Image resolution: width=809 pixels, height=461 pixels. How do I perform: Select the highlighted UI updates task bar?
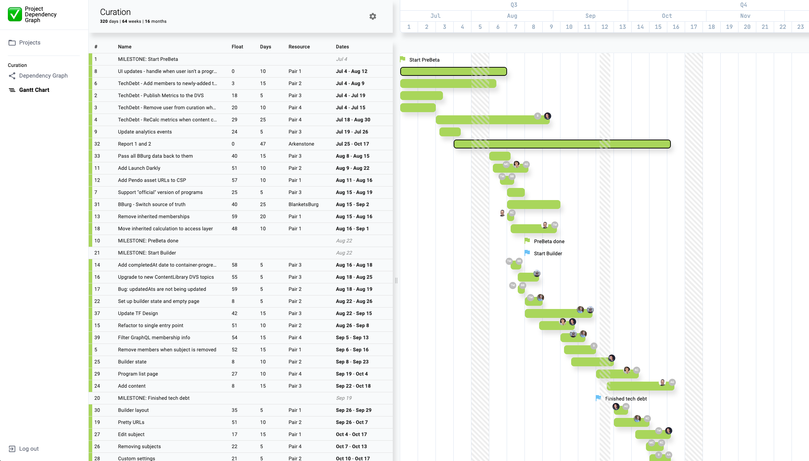pyautogui.click(x=454, y=71)
